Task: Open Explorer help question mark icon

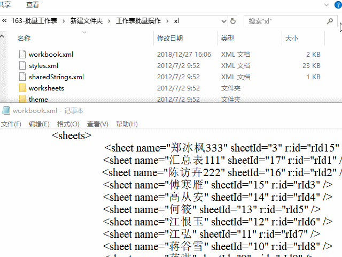Action: click(338, 5)
